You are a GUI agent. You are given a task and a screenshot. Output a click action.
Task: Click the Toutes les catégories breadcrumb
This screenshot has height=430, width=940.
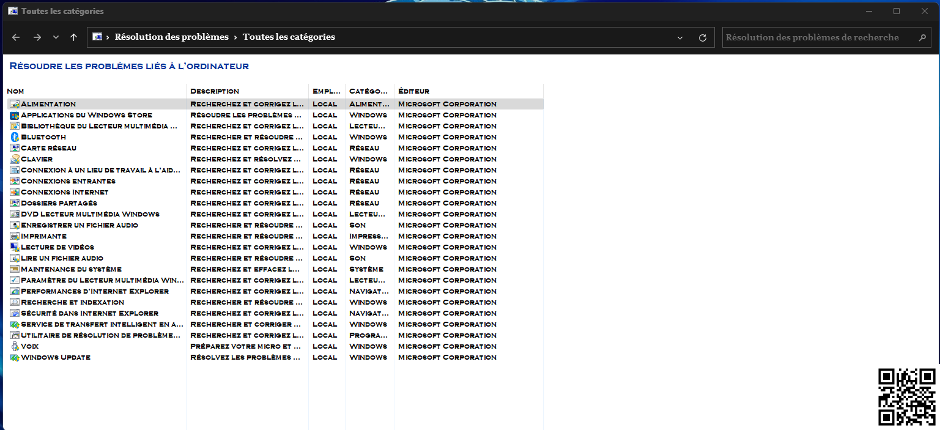[289, 37]
